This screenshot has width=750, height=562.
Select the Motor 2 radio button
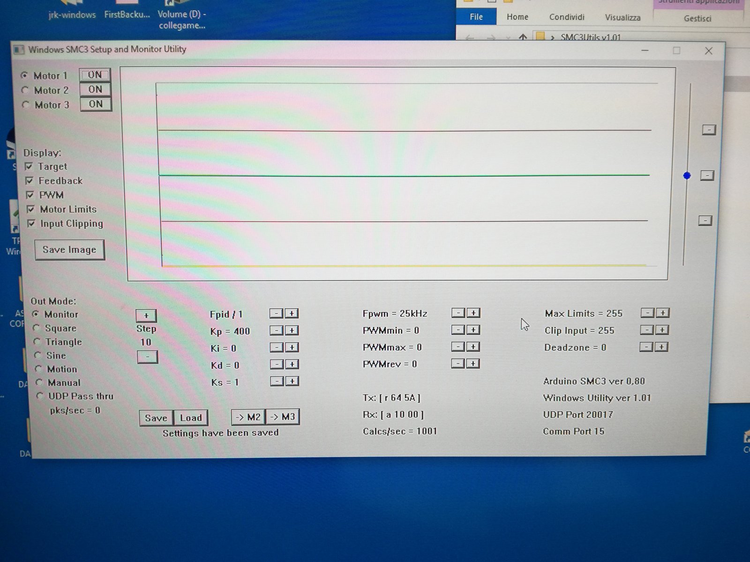25,90
